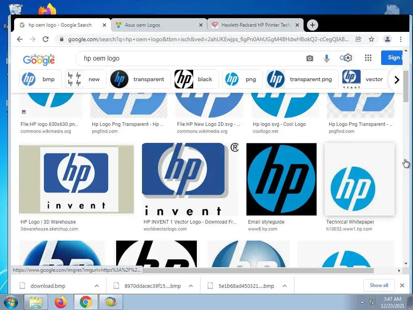This screenshot has height=310, width=413.
Task: Click 3dwarehouse.sketchup.com source link
Action: coord(49,229)
